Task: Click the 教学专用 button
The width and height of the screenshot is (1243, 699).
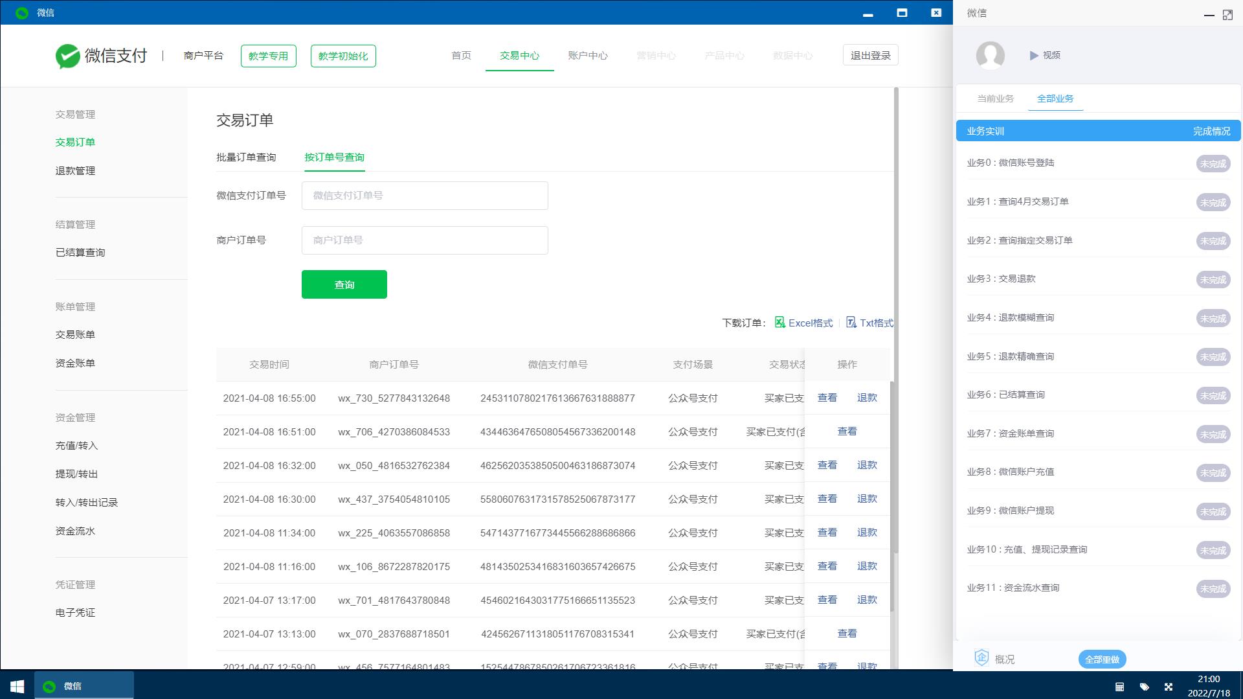Action: 268,56
